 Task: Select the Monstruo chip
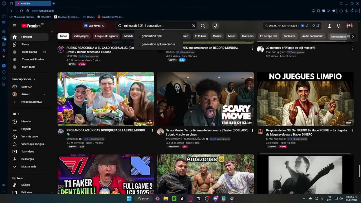[248, 36]
